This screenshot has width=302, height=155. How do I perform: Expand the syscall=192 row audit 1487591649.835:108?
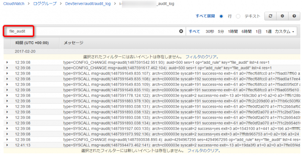[x=7, y=79]
